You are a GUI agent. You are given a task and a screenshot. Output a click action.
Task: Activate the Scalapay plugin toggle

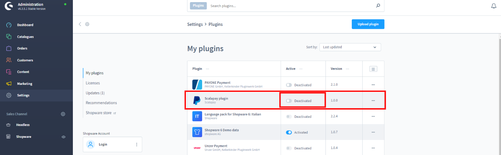click(289, 101)
